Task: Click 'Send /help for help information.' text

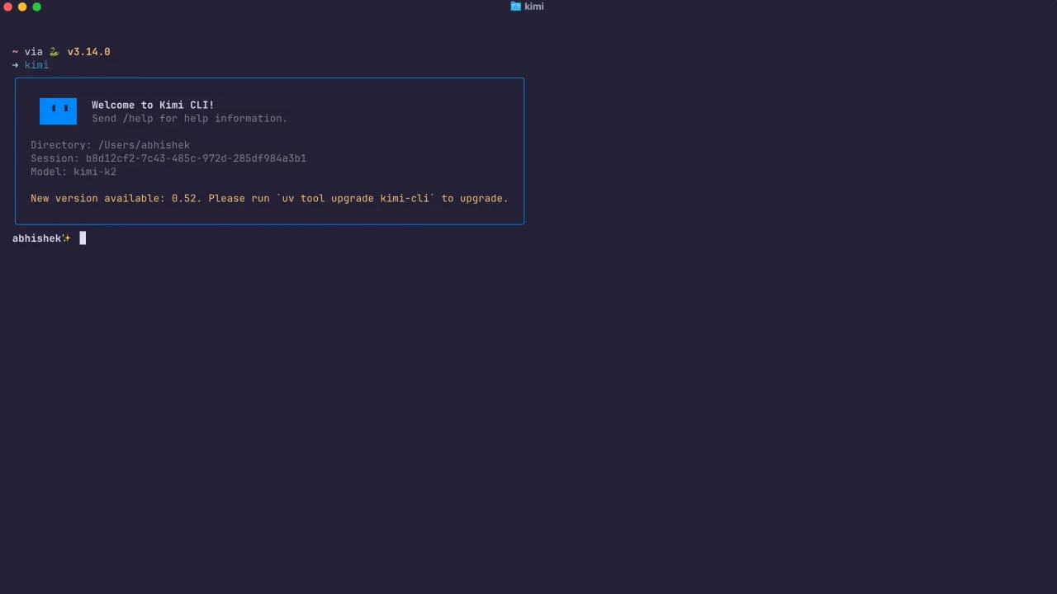Action: coord(189,119)
